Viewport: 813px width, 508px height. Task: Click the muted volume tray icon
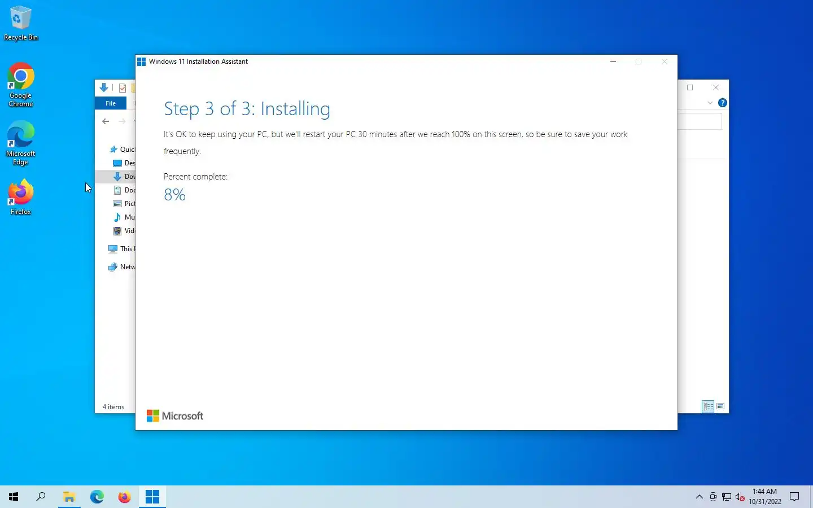740,497
